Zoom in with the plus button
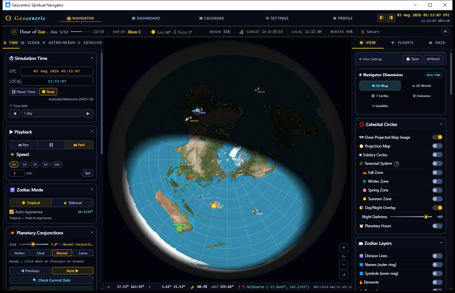The width and height of the screenshot is (455, 293). (x=344, y=248)
